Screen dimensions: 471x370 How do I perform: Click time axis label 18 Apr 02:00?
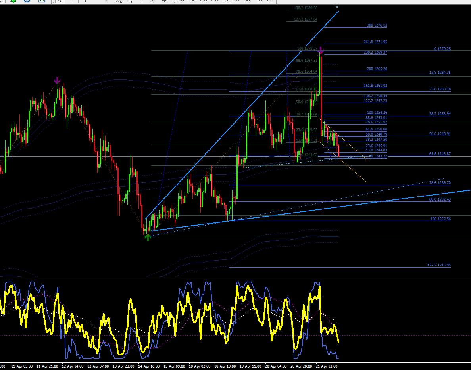click(x=200, y=366)
